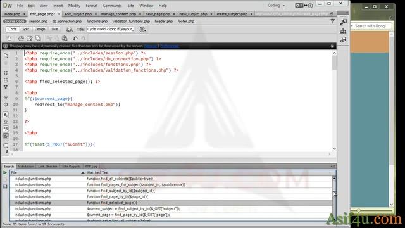The image size is (405, 228).
Task: Open the Coding workspace switcher dropdown
Action: point(276,6)
